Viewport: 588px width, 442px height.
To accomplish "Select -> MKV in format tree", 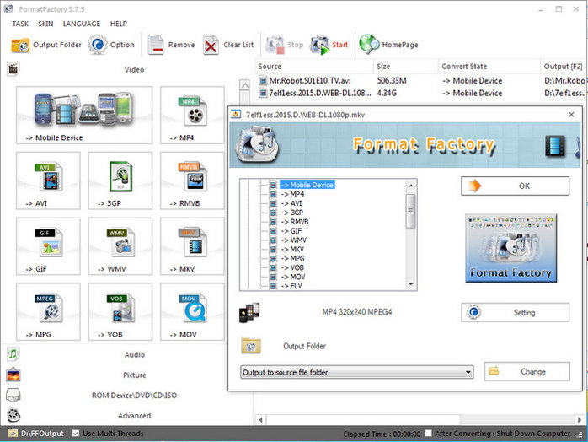I will [x=292, y=250].
